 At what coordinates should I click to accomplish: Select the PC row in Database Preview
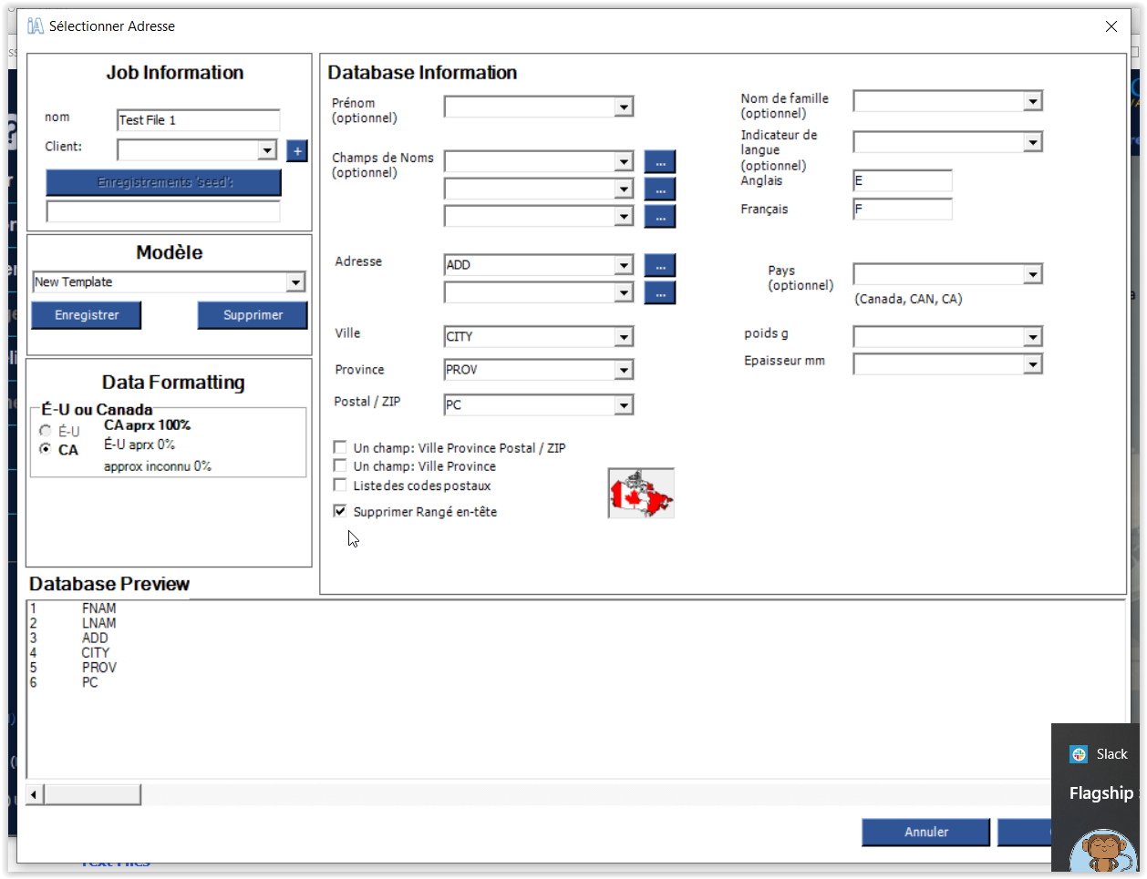pyautogui.click(x=89, y=682)
